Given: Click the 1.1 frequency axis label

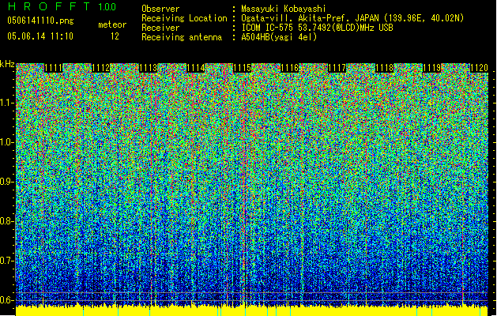Looking at the screenshot, I should 6,103.
